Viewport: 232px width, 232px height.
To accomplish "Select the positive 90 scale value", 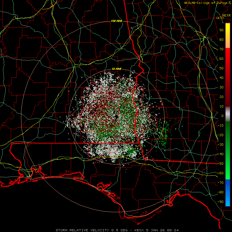I will pyautogui.click(x=221, y=30).
